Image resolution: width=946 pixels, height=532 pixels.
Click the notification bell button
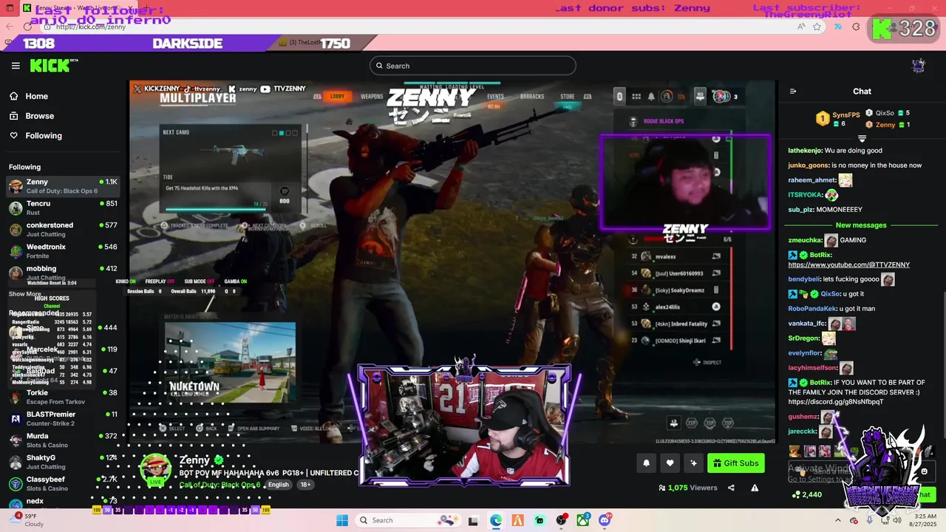pos(646,463)
